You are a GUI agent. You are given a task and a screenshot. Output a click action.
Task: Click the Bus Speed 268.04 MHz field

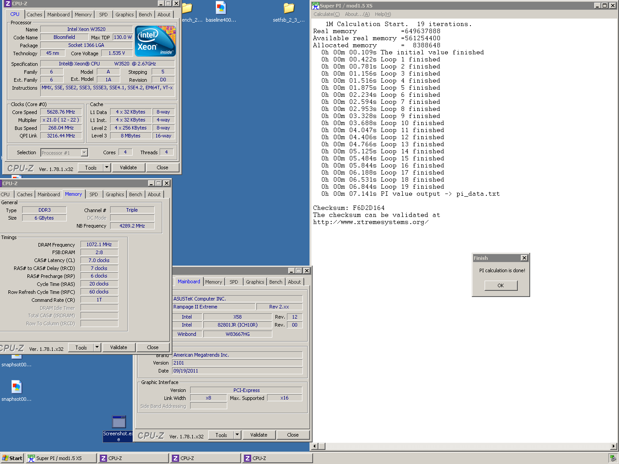click(61, 128)
